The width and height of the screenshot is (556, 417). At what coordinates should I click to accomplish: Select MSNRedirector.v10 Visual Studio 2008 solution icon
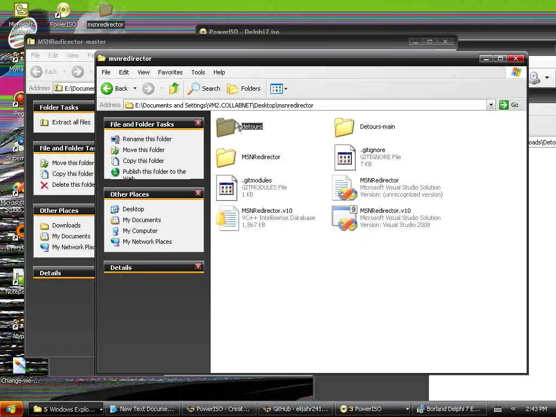pos(345,218)
